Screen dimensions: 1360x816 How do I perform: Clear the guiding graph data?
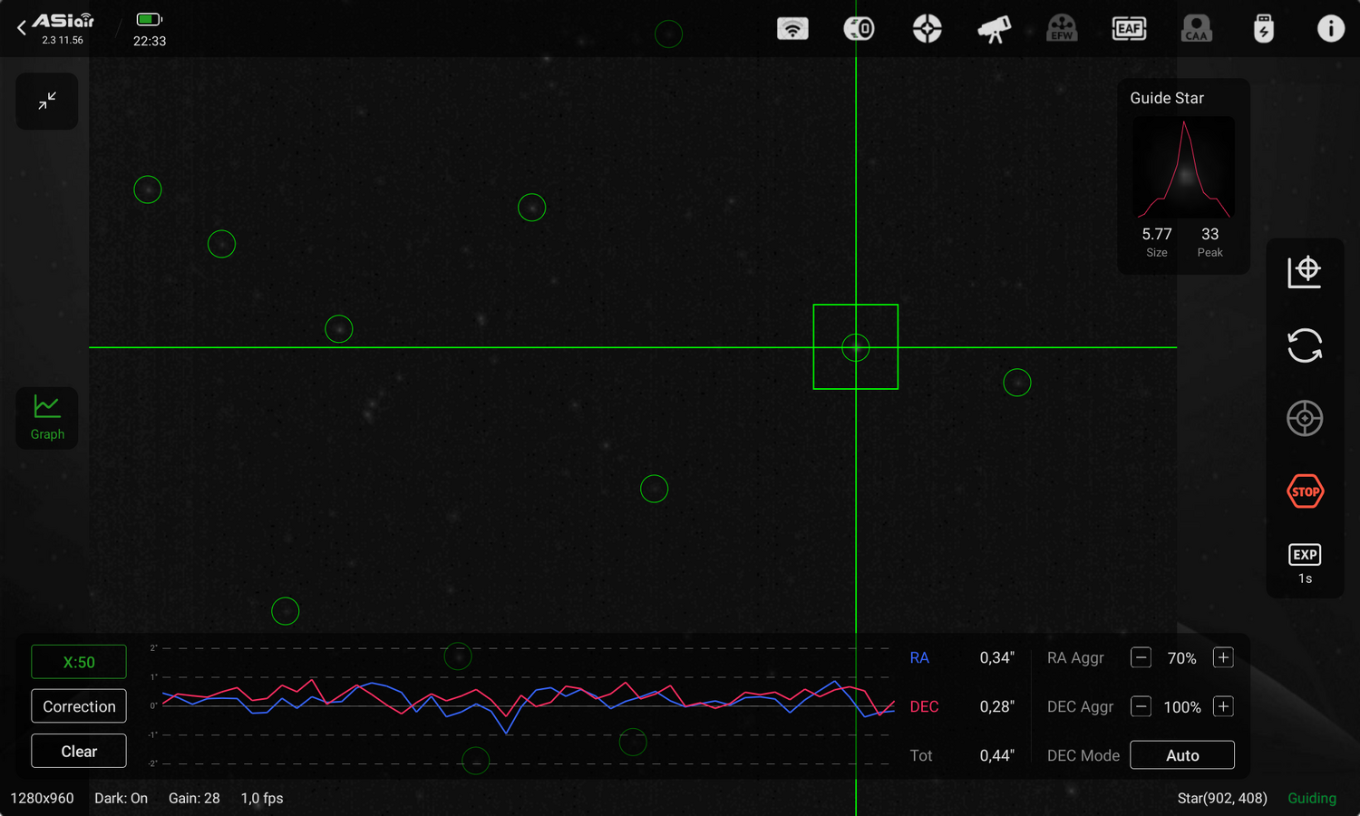[78, 751]
